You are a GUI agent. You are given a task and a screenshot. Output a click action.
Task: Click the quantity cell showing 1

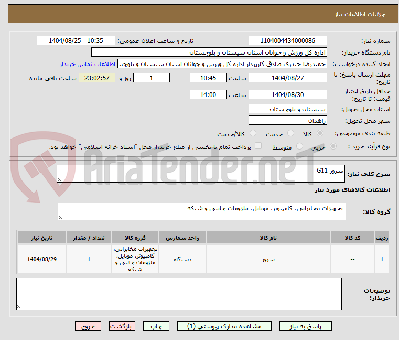89,259
